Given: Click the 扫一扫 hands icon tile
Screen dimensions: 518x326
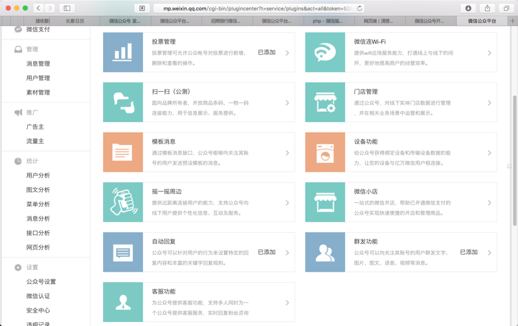Looking at the screenshot, I should click(123, 102).
